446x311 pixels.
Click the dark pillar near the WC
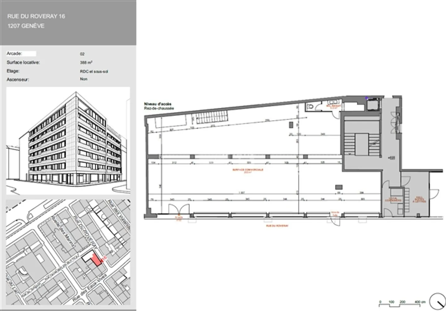pyautogui.click(x=291, y=125)
